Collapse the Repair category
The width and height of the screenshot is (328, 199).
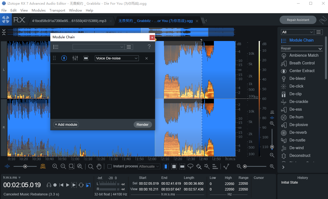[320, 49]
